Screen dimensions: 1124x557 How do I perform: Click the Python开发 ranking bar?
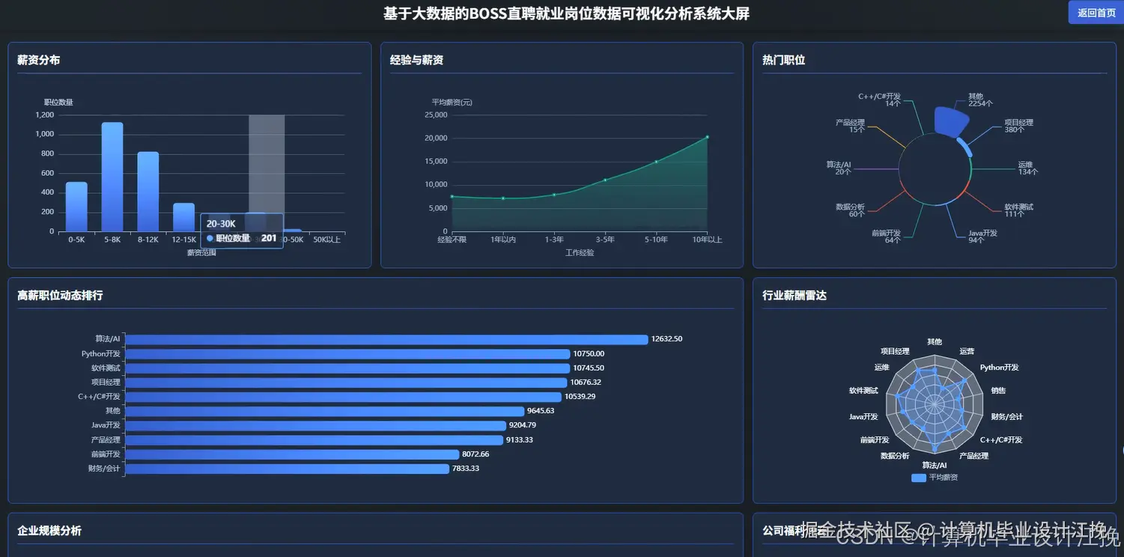(x=347, y=354)
